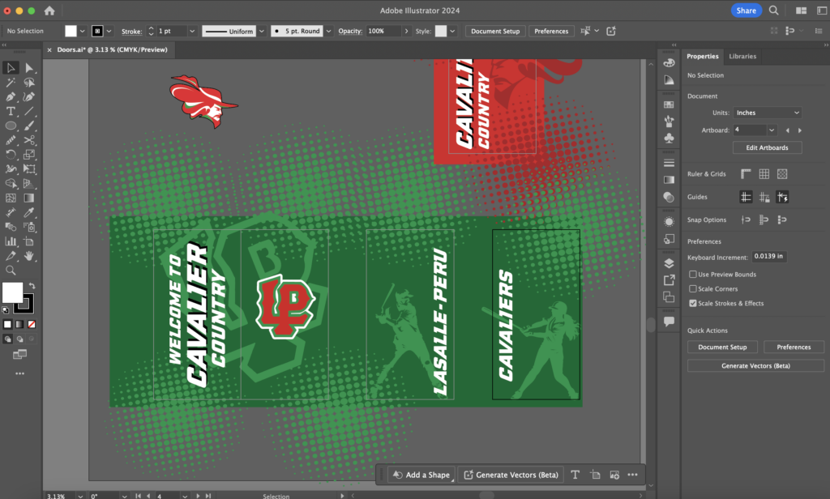Open the Style dropdown arrow
830x499 pixels.
[x=452, y=32]
